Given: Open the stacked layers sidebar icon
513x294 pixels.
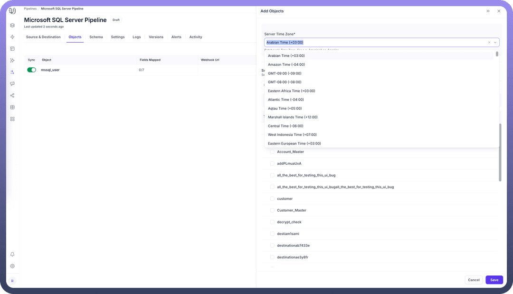Looking at the screenshot, I should pos(12,26).
